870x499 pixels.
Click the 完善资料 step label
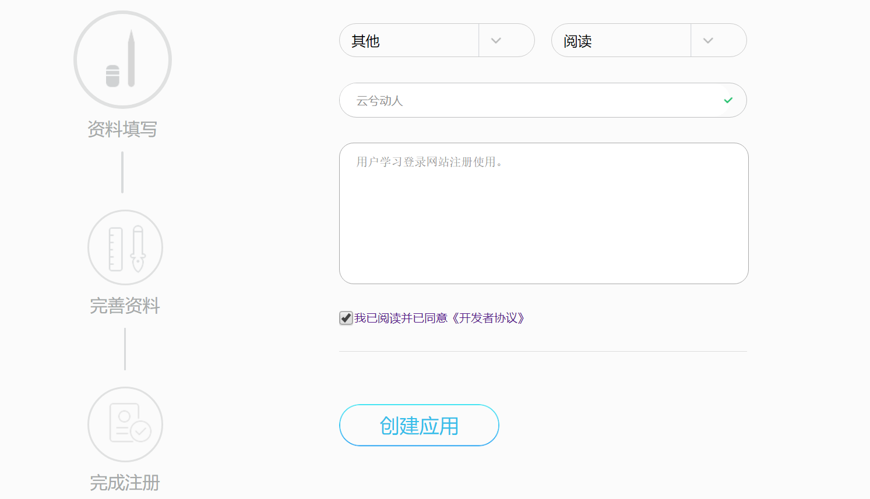coord(125,306)
